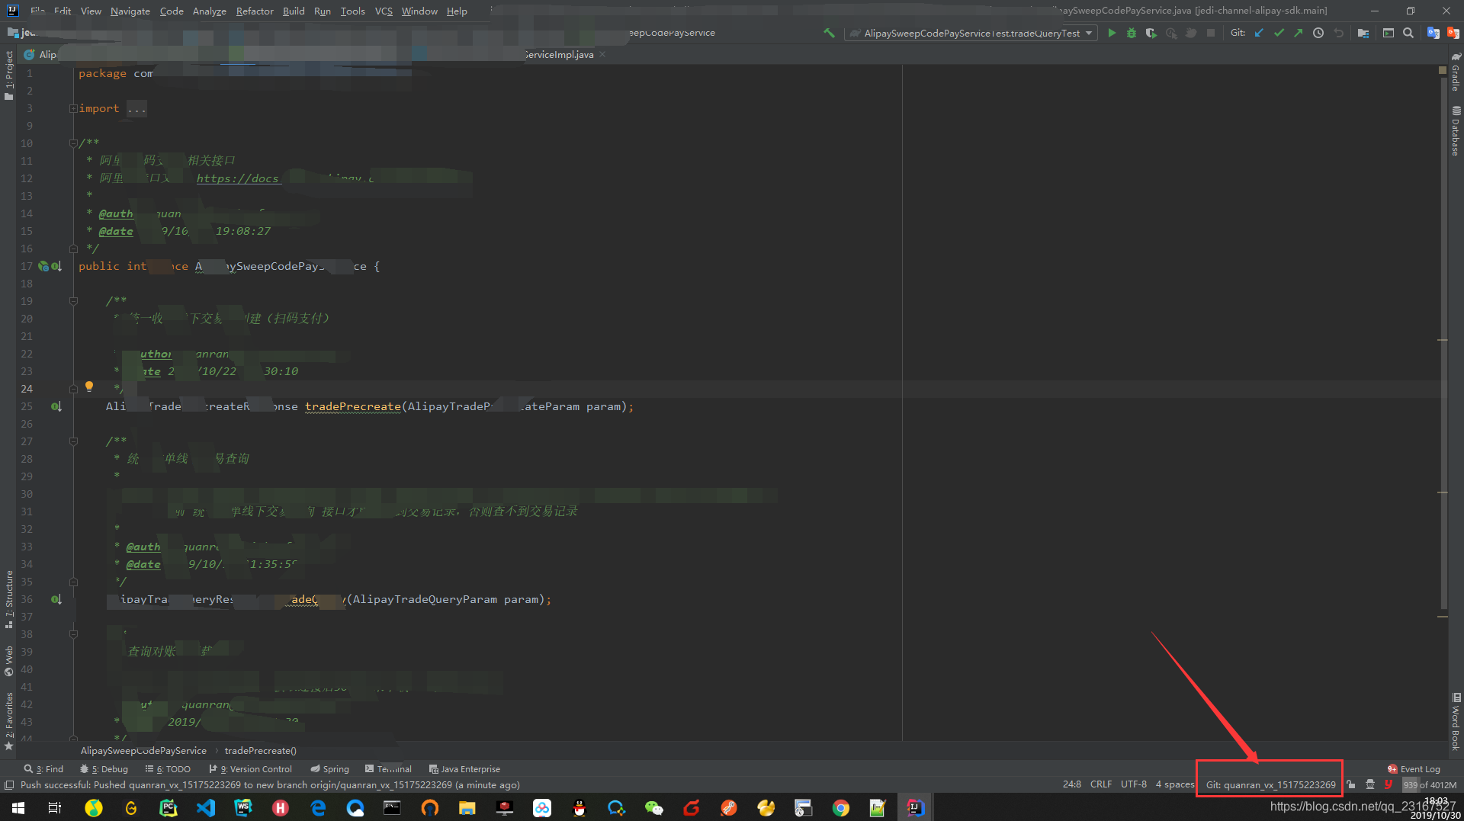Open the Tools menu
This screenshot has width=1464, height=821.
point(352,11)
